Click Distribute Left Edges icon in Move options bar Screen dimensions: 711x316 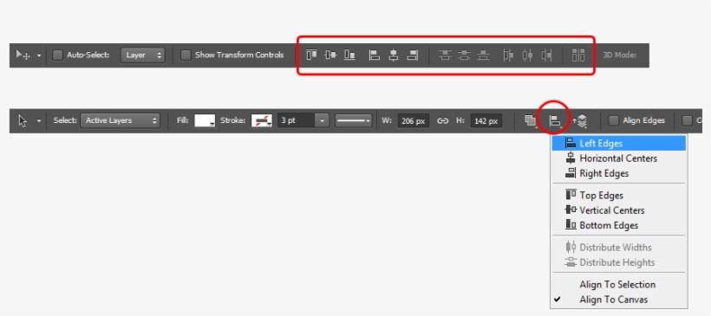tap(508, 55)
